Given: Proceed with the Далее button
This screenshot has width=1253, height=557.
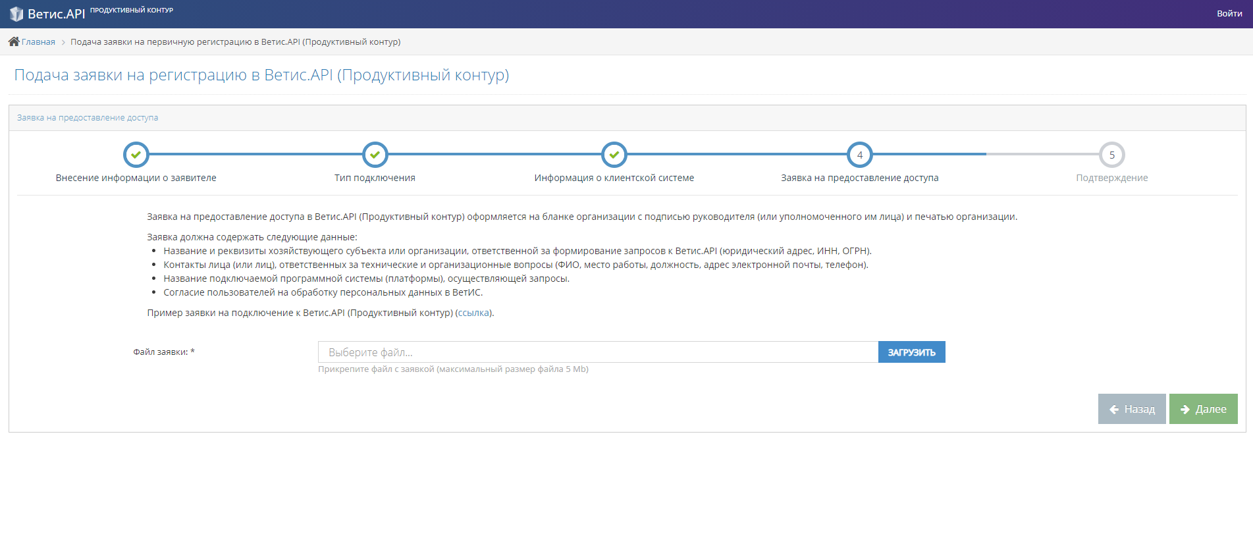Looking at the screenshot, I should tap(1204, 409).
